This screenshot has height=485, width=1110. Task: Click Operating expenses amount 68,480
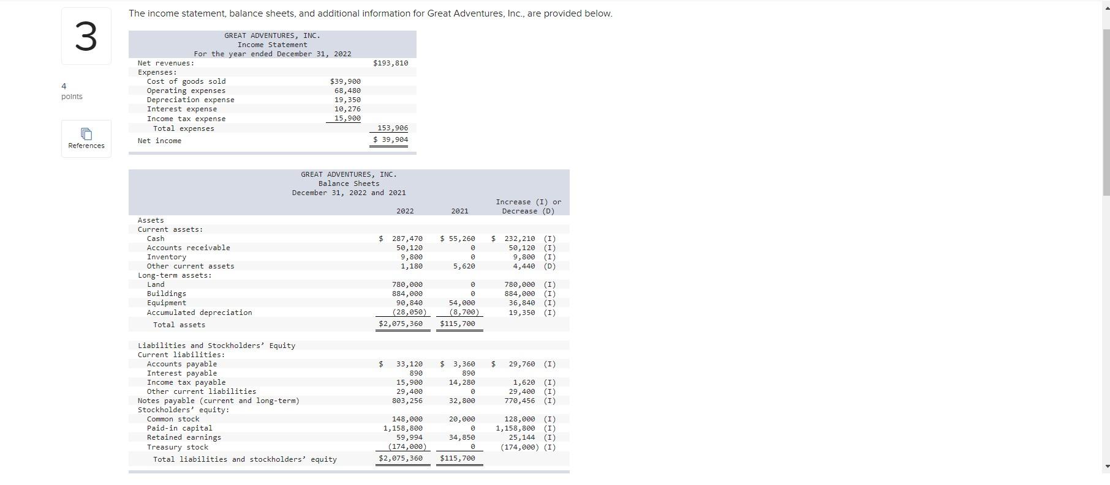(347, 91)
